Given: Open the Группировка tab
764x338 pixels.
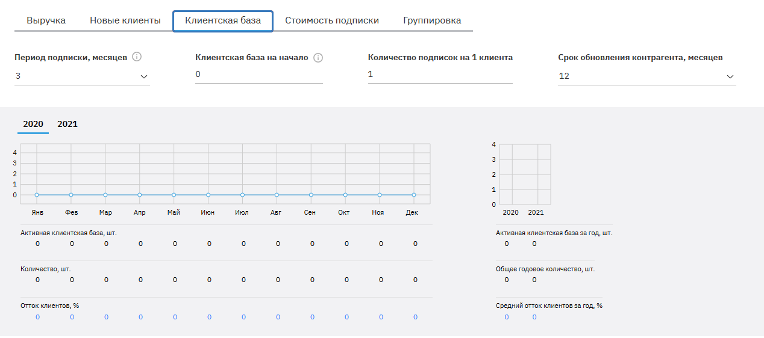Looking at the screenshot, I should pos(432,20).
